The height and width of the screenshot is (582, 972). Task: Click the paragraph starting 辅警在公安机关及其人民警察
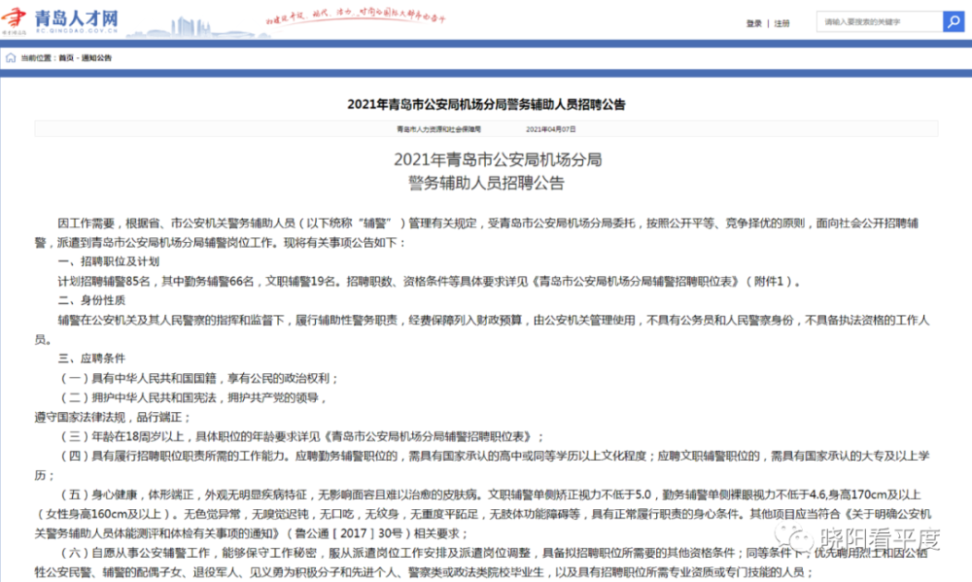[482, 329]
